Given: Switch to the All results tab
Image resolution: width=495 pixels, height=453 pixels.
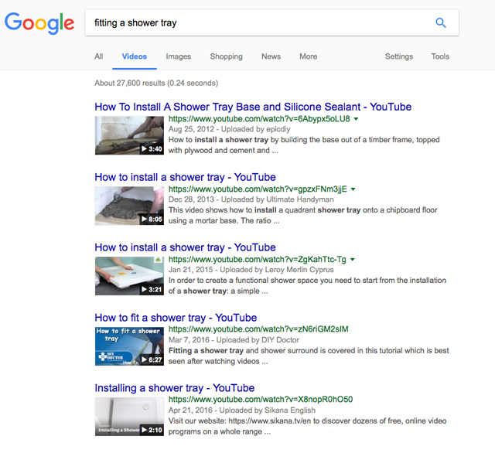Looking at the screenshot, I should point(99,56).
